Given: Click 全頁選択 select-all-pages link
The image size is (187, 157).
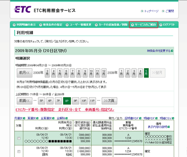Looking at the screenshot, I should (x=47, y=118).
